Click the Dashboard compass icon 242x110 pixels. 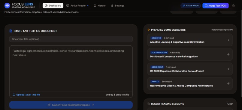pos(46,6)
